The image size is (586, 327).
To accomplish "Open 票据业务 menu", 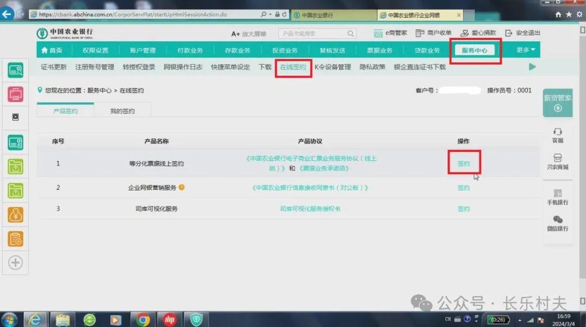I will click(x=379, y=50).
